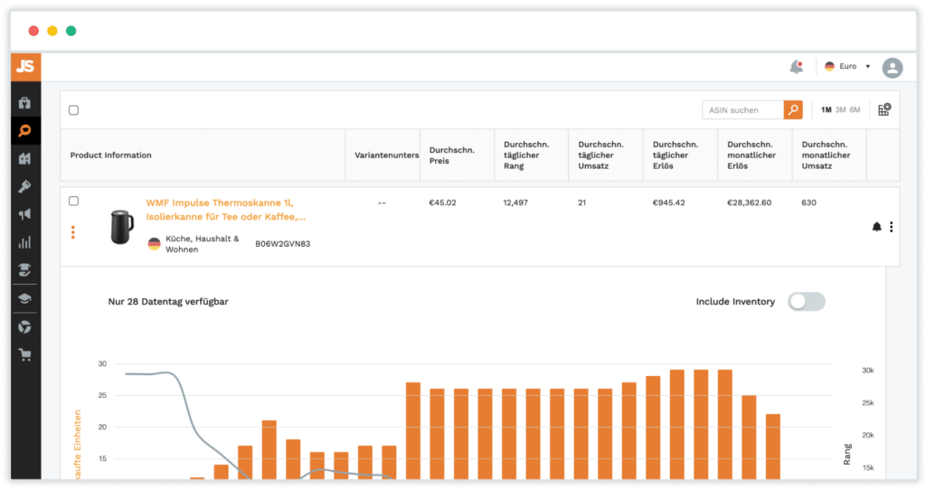Click the price value €45.02
Image resolution: width=926 pixels, height=489 pixels.
click(x=442, y=202)
